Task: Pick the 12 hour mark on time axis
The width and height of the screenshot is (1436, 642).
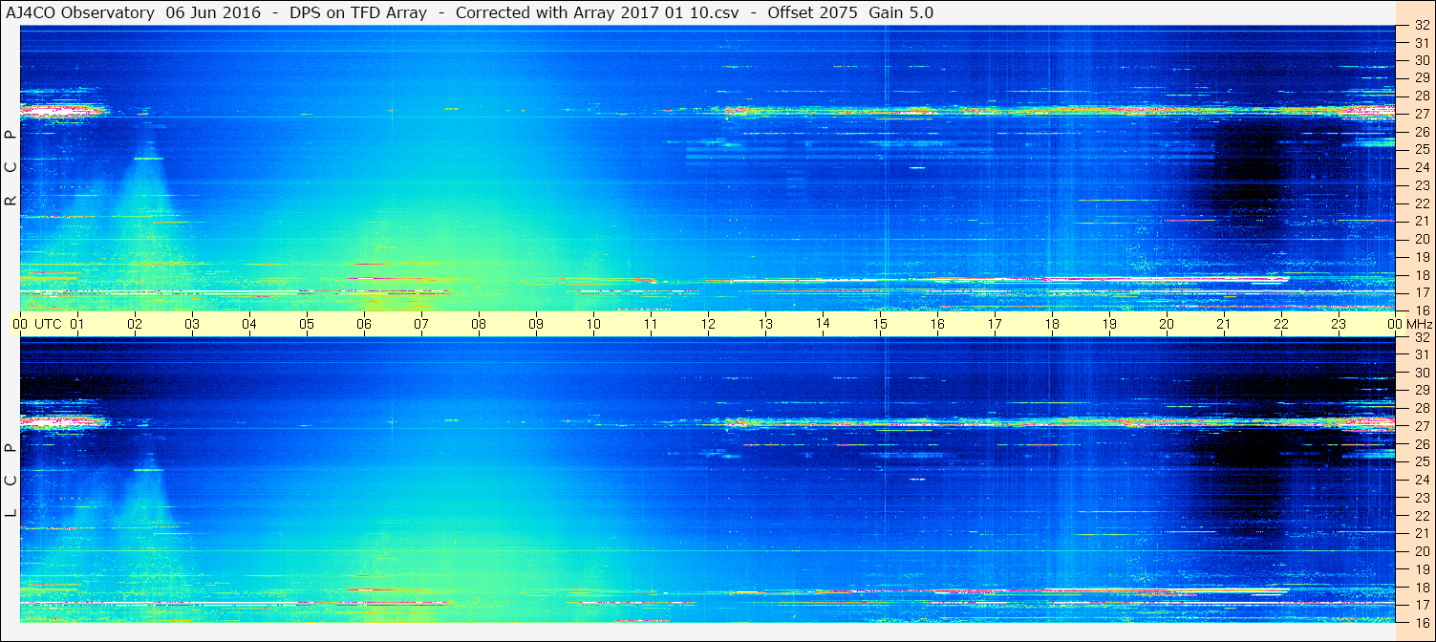Action: (708, 324)
